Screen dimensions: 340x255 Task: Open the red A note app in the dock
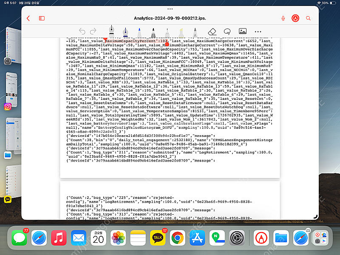[x=261, y=238]
